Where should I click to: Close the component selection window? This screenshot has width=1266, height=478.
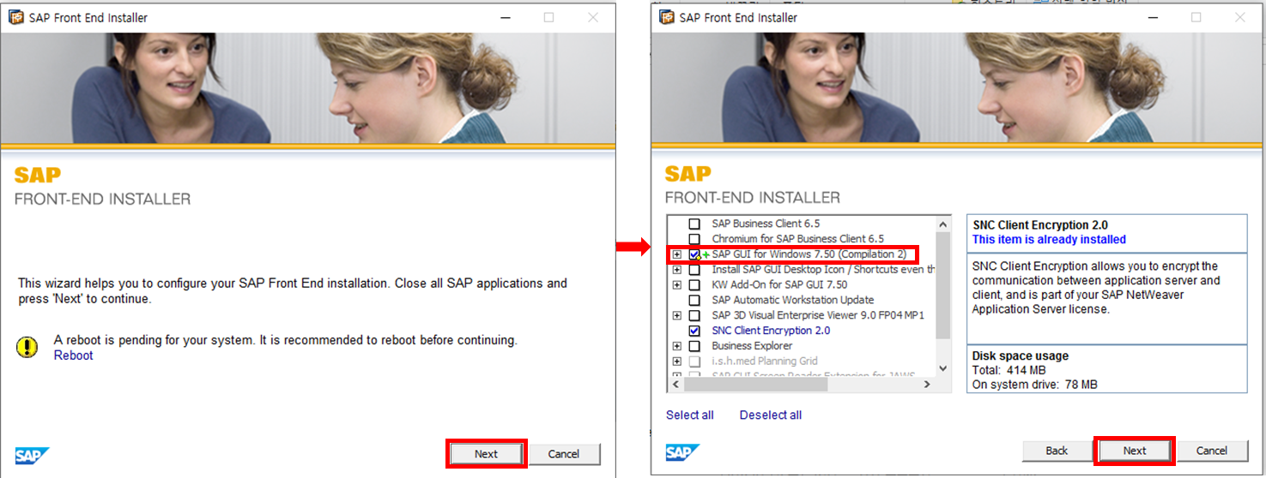tap(1242, 17)
